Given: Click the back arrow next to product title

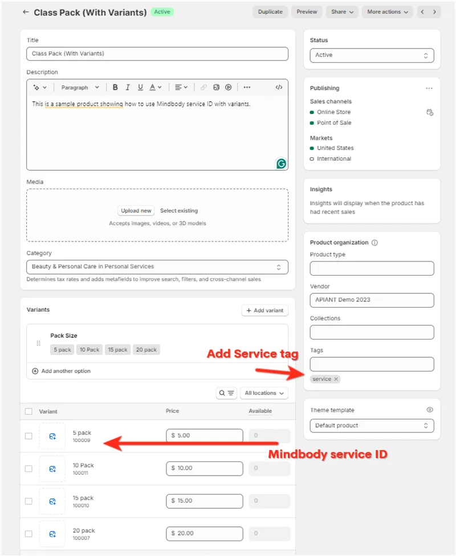Looking at the screenshot, I should point(26,12).
